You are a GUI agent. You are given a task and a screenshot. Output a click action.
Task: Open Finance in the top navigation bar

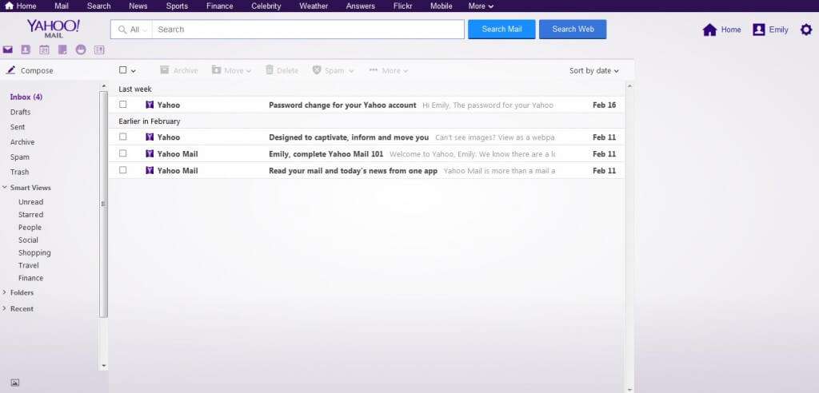(219, 6)
